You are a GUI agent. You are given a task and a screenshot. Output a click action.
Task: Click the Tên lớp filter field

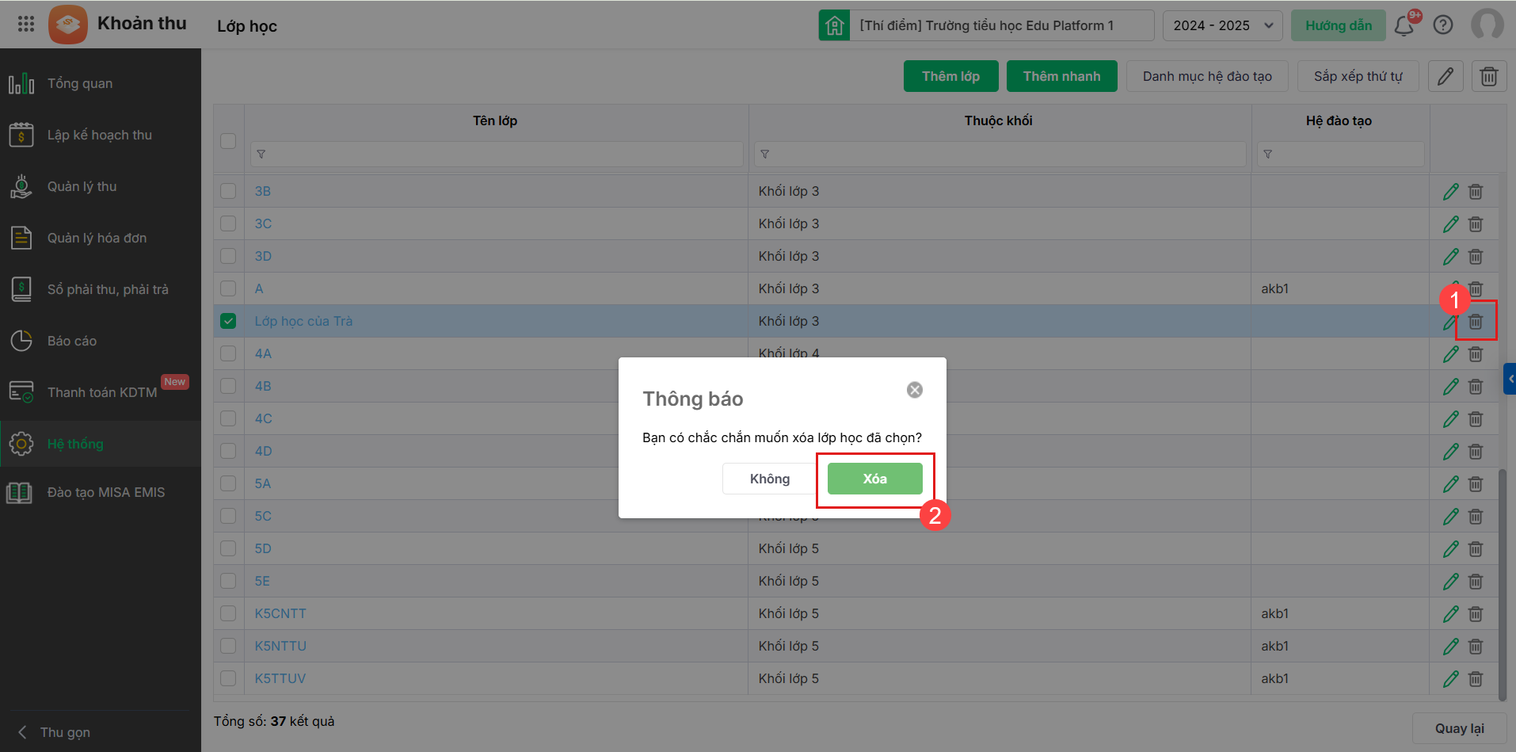497,154
